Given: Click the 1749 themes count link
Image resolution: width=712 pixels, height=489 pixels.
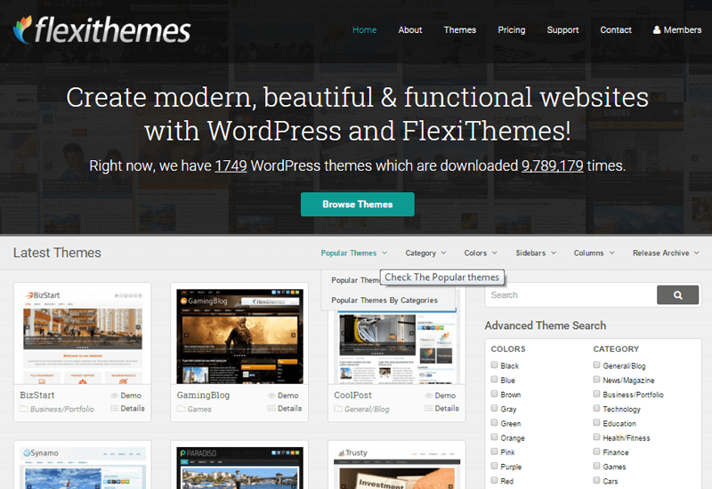Looking at the screenshot, I should coord(231,165).
